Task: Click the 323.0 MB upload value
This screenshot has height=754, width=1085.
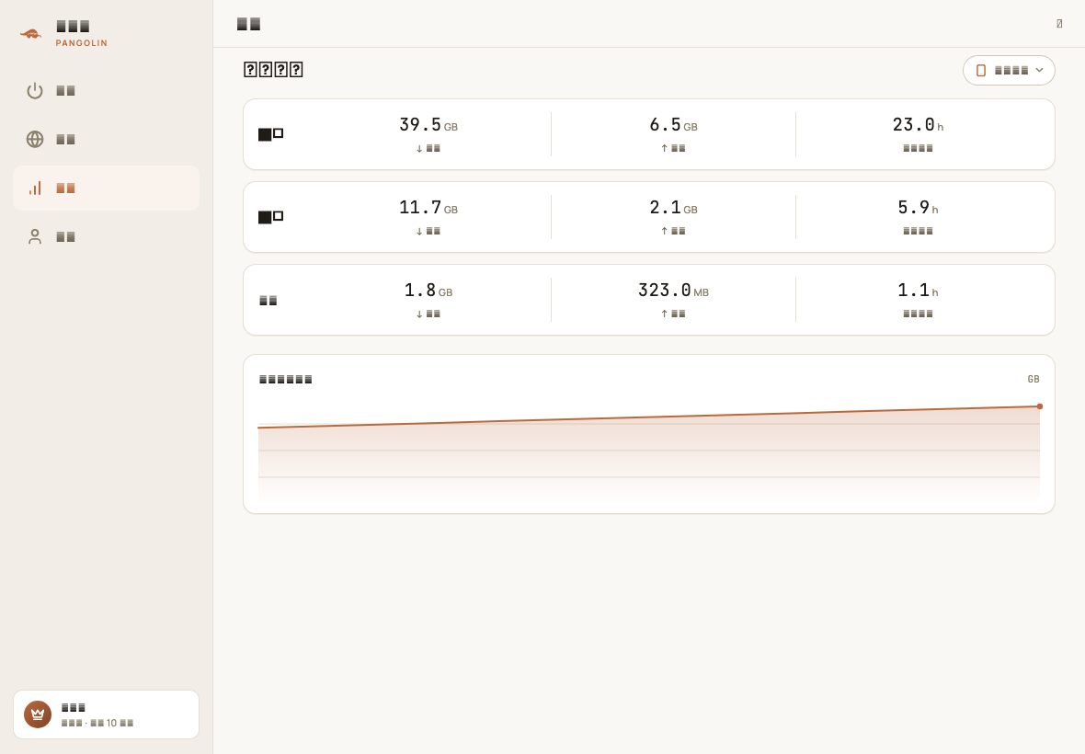Action: pyautogui.click(x=673, y=291)
